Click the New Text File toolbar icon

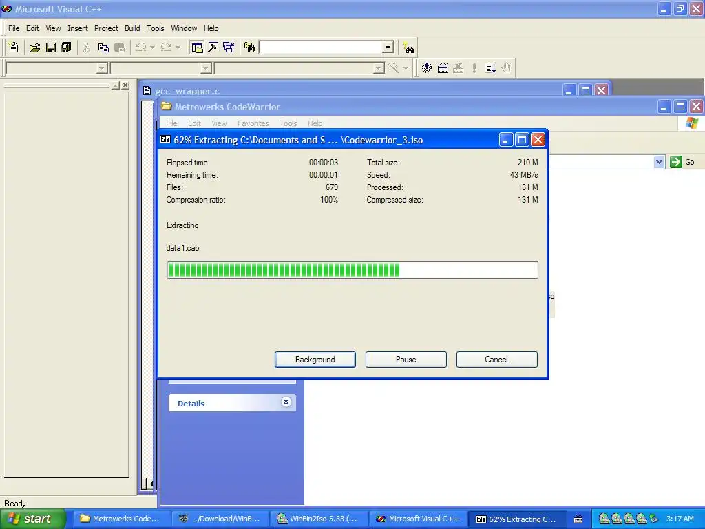(14, 48)
